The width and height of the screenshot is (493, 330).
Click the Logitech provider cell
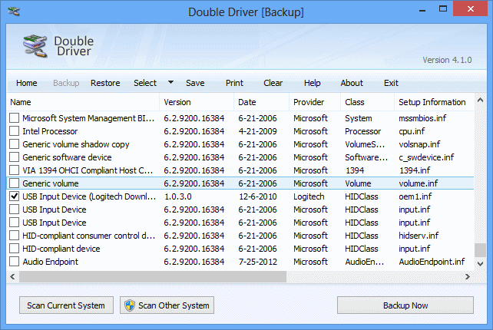pyautogui.click(x=309, y=196)
